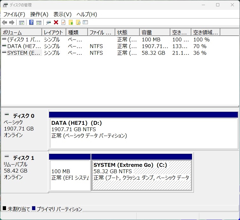Screen dimensions: 240x220
Task: Click the volume icon beside (ディスク 1 パ… row
Action: [4, 39]
